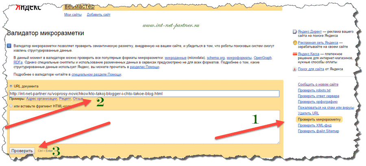The image size is (366, 166).
Task: Click into the HTML code fragment textarea
Action: click(x=144, y=127)
